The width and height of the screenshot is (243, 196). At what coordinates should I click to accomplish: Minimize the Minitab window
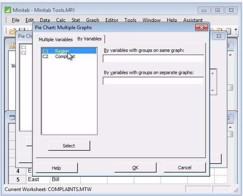click(204, 10)
